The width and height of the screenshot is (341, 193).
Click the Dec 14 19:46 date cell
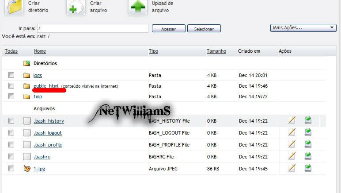[x=253, y=86]
